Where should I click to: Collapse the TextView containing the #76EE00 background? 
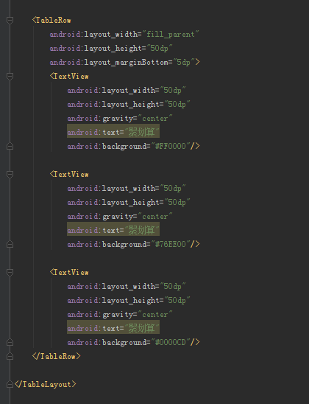pos(10,175)
